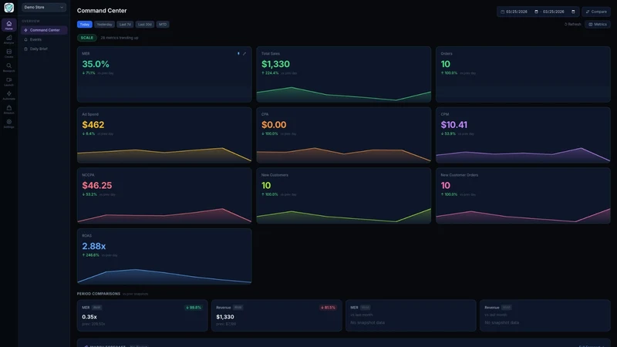The image size is (617, 347).
Task: Select Command Center in Overview menu
Action: (44, 30)
